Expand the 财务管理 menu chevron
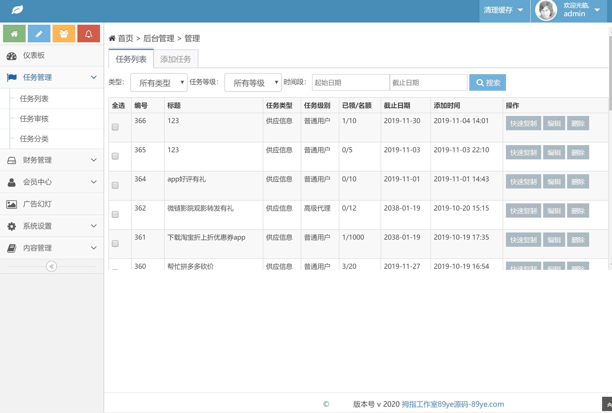This screenshot has width=612, height=413. coord(94,160)
